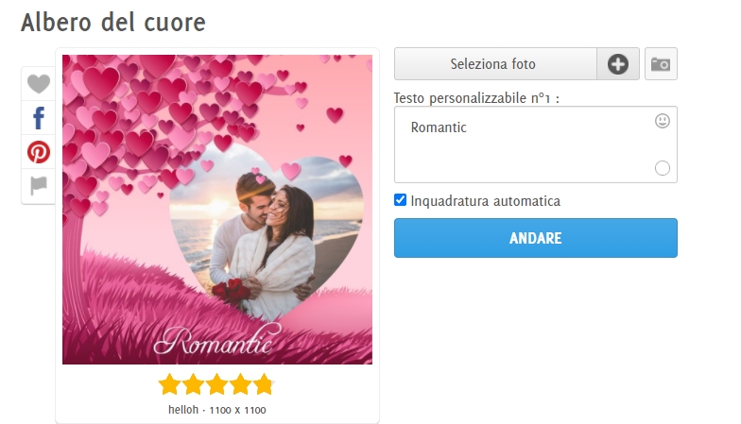Click the Albero del cuore heading
741x424 pixels.
pos(113,23)
